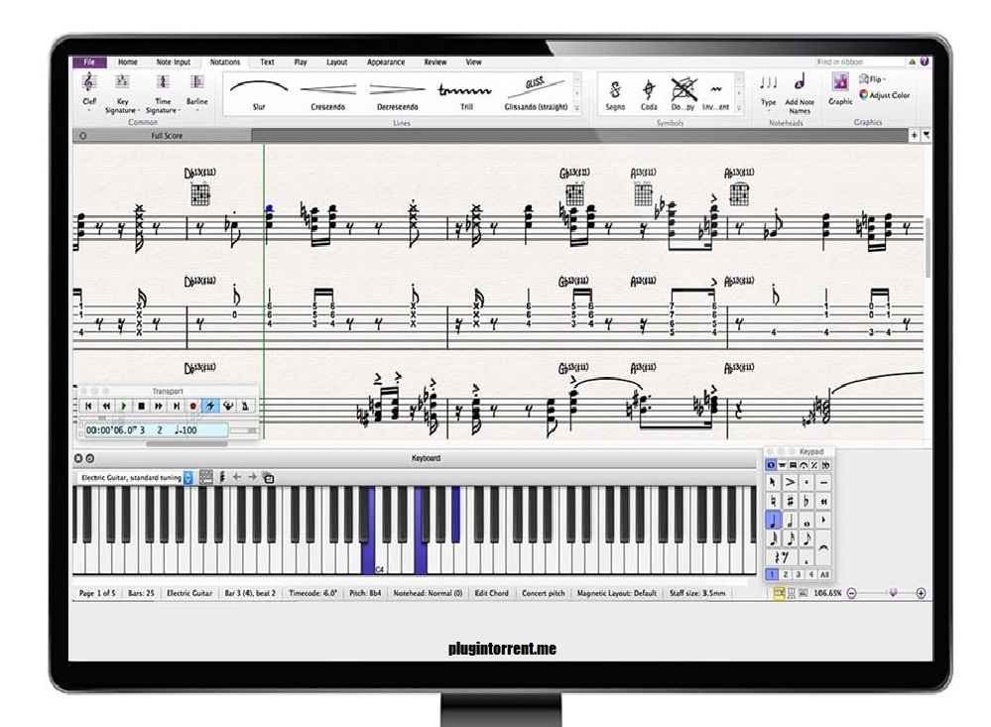The width and height of the screenshot is (991, 727).
Task: Click Adjust Color in Graphics group
Action: click(885, 95)
